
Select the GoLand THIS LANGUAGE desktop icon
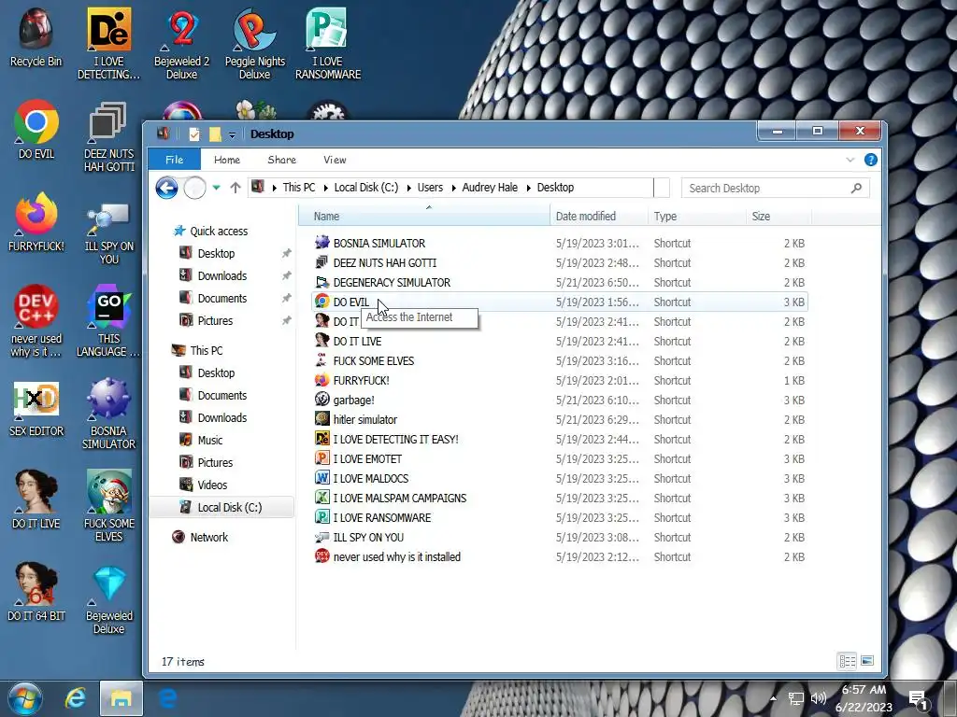pyautogui.click(x=108, y=321)
